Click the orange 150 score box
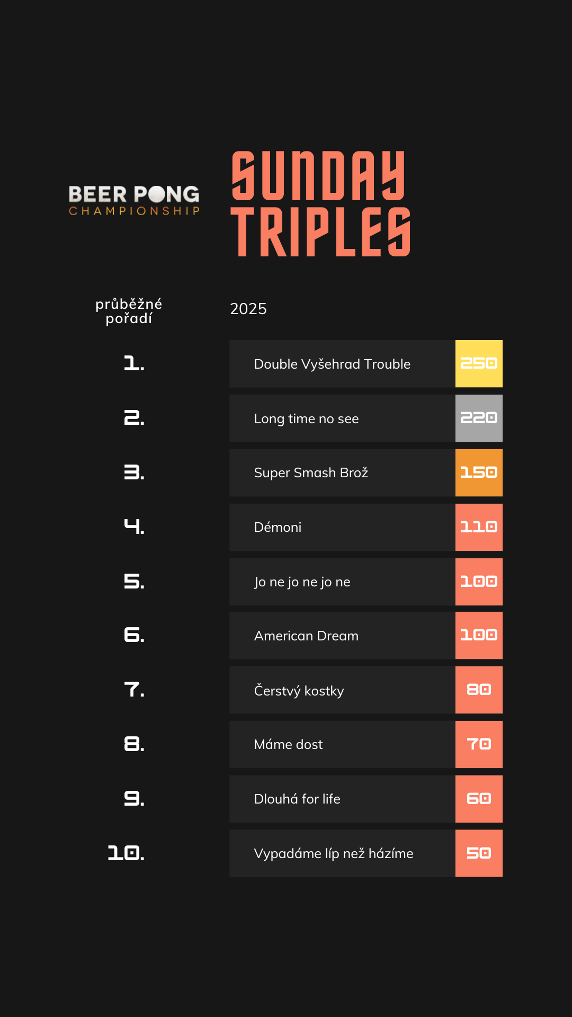The image size is (572, 1017). (x=479, y=472)
